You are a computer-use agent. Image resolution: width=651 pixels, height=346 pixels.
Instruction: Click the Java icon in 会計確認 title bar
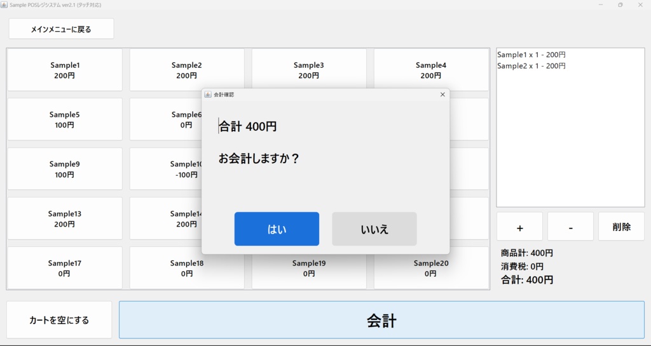pyautogui.click(x=208, y=95)
